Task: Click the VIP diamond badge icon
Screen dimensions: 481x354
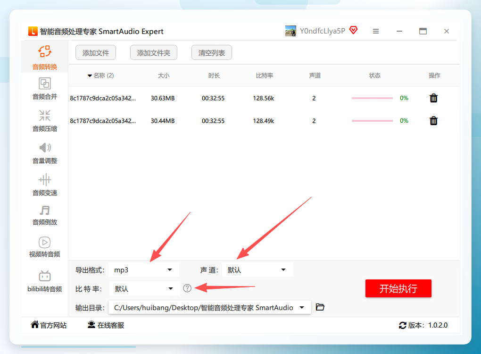Action: 353,30
